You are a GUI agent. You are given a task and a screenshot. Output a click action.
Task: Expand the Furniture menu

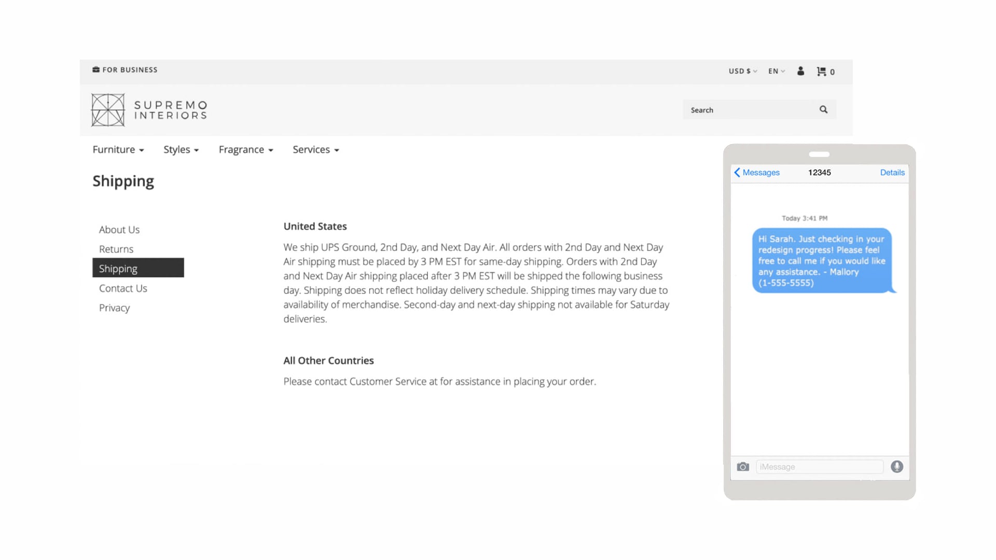[118, 150]
